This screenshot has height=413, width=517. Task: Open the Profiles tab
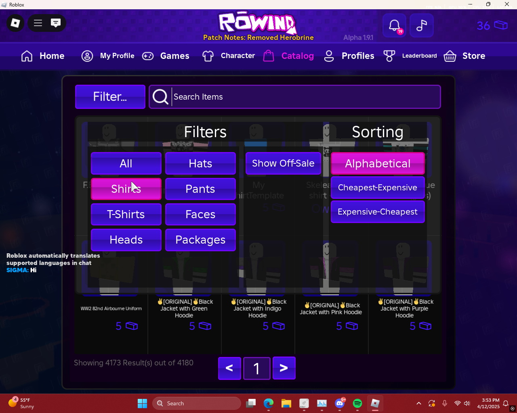349,56
